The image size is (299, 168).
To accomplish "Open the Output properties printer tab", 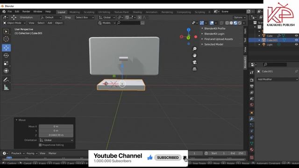I will coord(252,86).
